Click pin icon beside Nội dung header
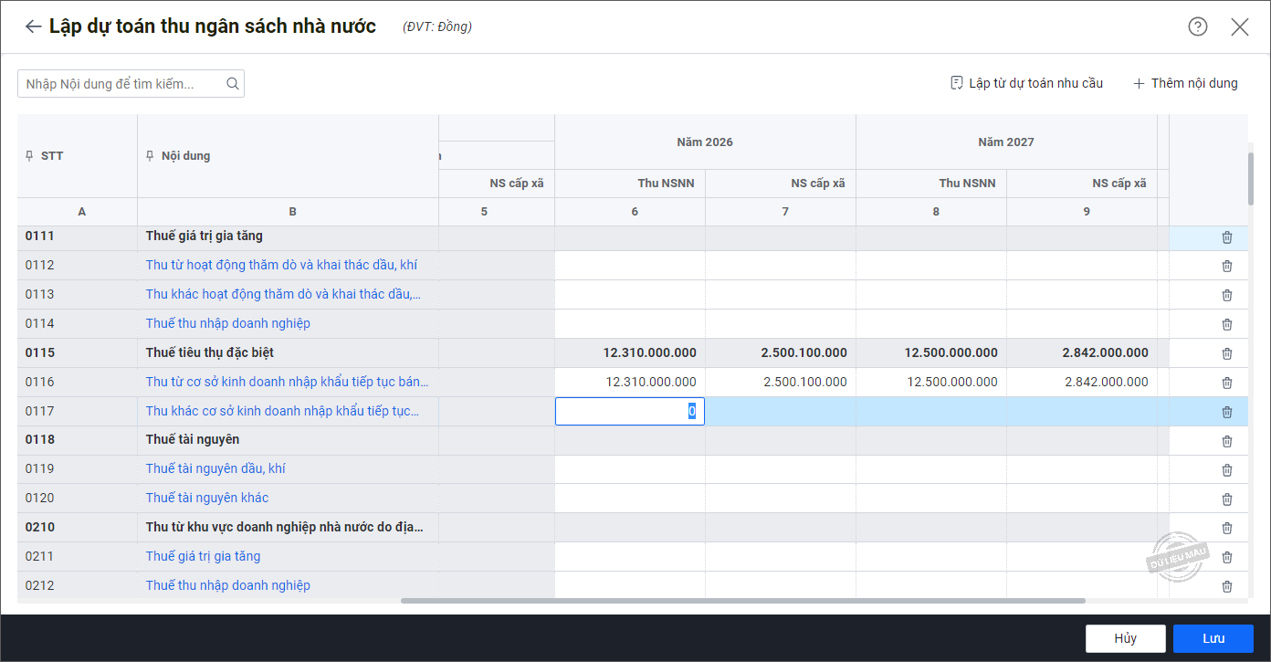 pyautogui.click(x=150, y=156)
